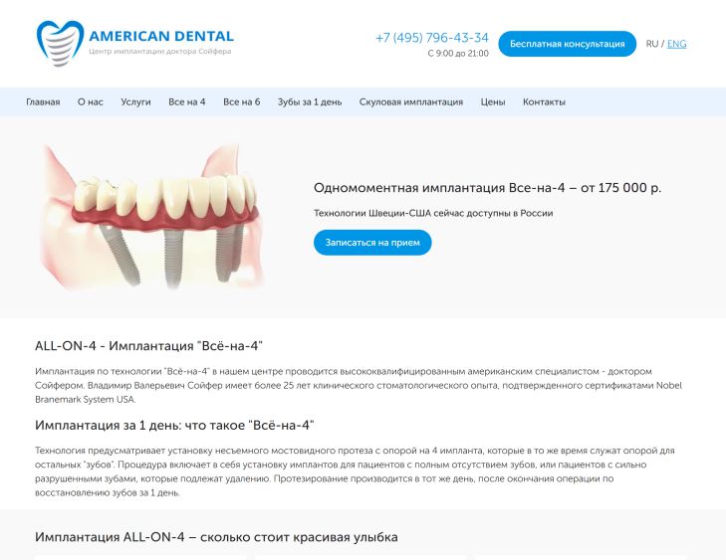Screen dimensions: 726x560
Task: Go to the Цены page
Action: point(493,102)
